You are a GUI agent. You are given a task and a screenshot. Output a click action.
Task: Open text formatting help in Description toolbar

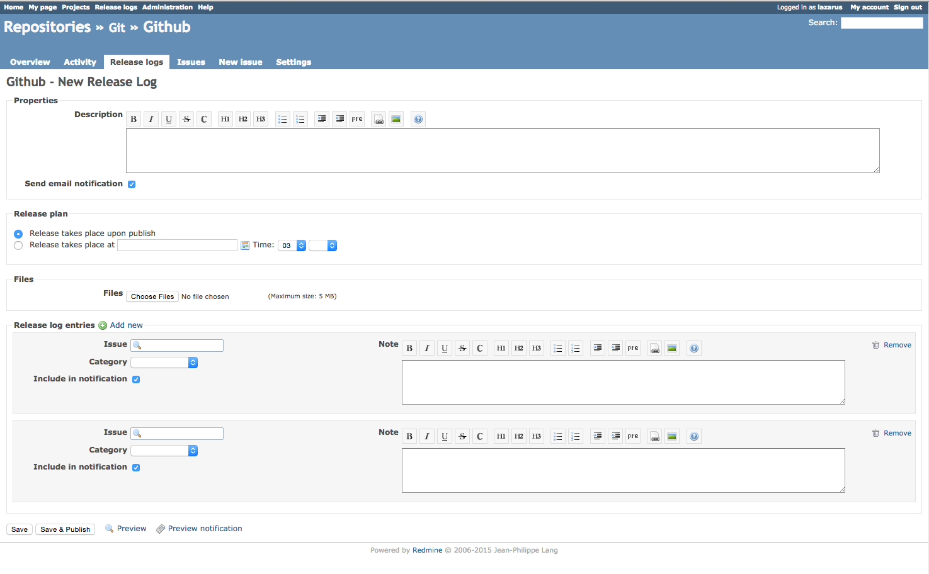[418, 119]
